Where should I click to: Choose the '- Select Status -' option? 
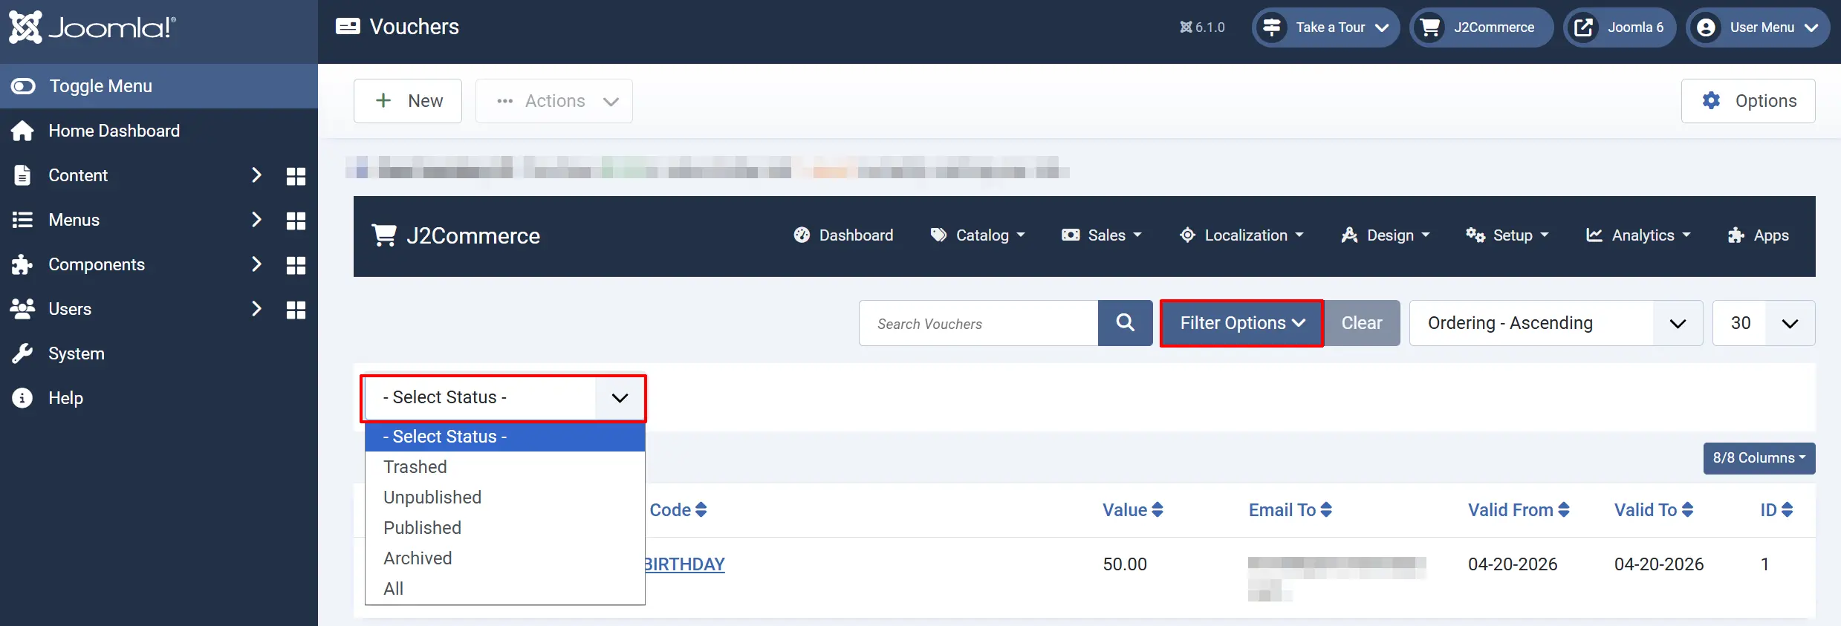[505, 437]
